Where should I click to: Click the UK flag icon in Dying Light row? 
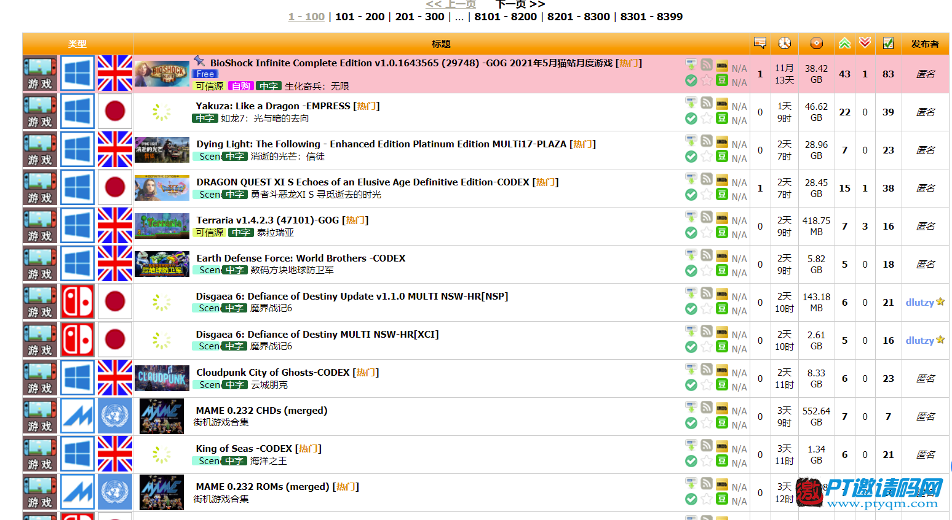tap(115, 150)
